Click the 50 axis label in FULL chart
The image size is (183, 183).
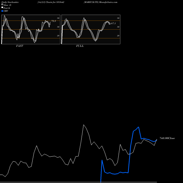[x=118, y=27]
